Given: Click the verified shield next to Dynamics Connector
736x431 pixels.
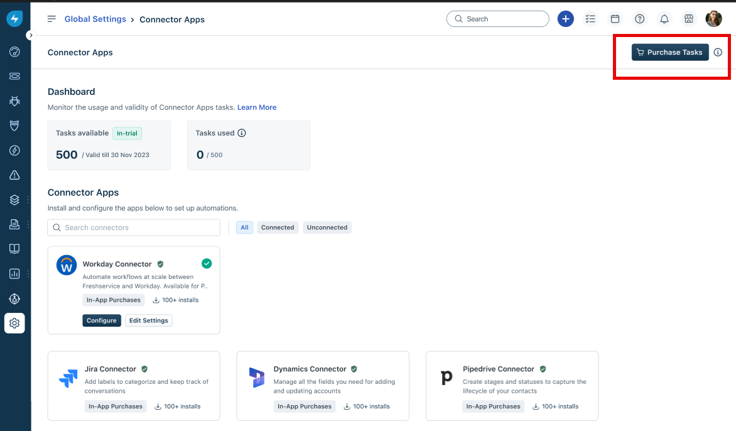Looking at the screenshot, I should 354,369.
